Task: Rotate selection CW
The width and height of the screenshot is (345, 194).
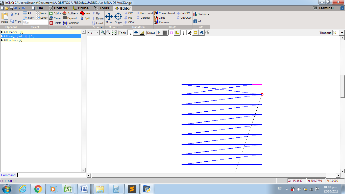Action: (129, 13)
